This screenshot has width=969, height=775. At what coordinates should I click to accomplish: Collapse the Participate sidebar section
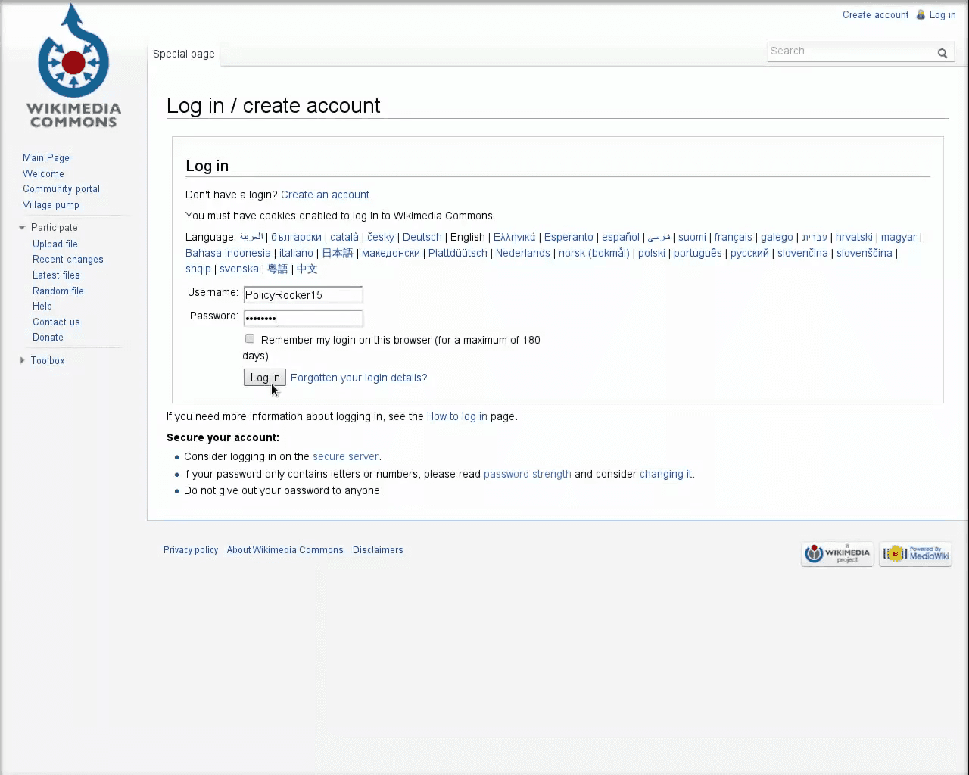pos(22,227)
